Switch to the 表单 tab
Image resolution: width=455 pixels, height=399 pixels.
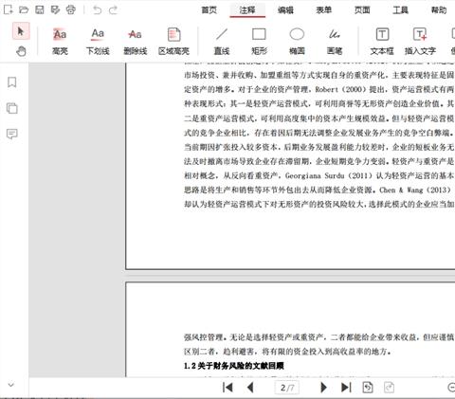tap(324, 10)
